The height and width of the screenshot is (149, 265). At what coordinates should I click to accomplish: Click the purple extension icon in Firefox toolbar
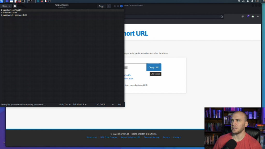pyautogui.click(x=248, y=16)
